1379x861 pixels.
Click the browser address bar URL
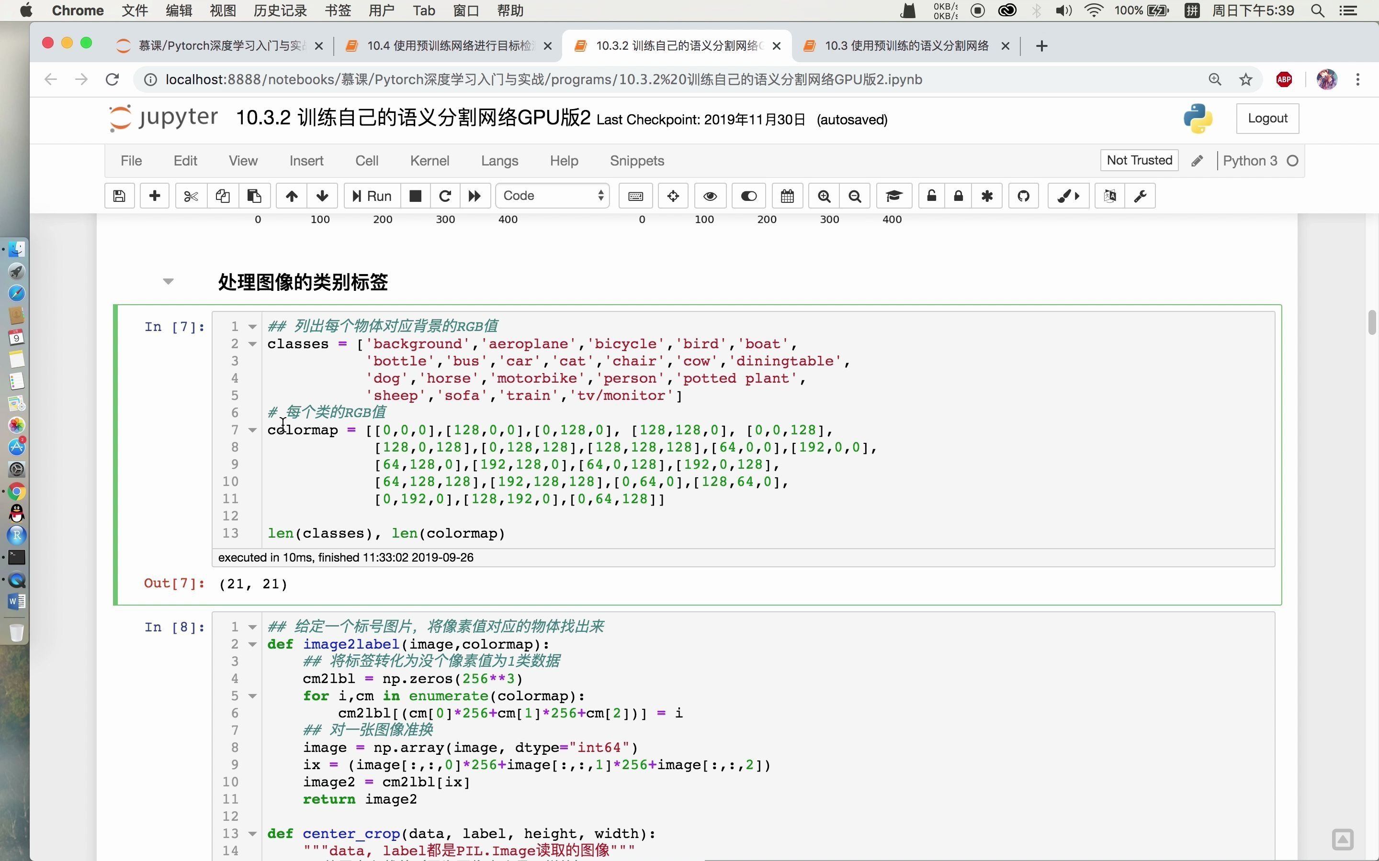point(543,80)
